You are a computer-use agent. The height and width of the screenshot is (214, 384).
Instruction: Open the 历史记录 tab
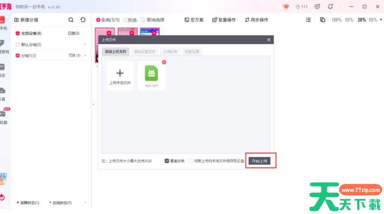click(x=192, y=51)
